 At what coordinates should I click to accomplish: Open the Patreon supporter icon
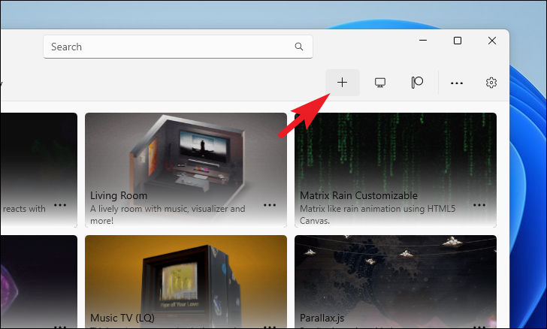417,83
